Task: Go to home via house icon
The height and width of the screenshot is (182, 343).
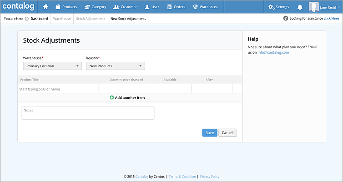Action: tap(45, 7)
